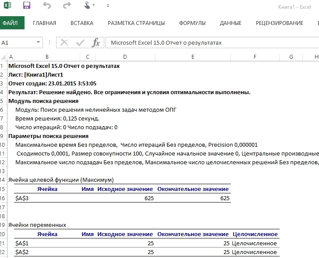Select all cells with corner triangle
The image size is (319, 258).
coord(4,57)
